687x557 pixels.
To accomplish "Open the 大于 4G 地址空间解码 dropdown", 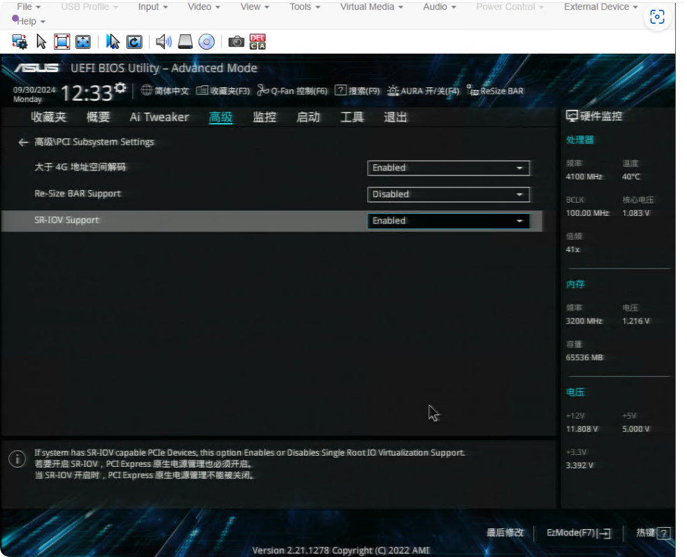I will [448, 168].
